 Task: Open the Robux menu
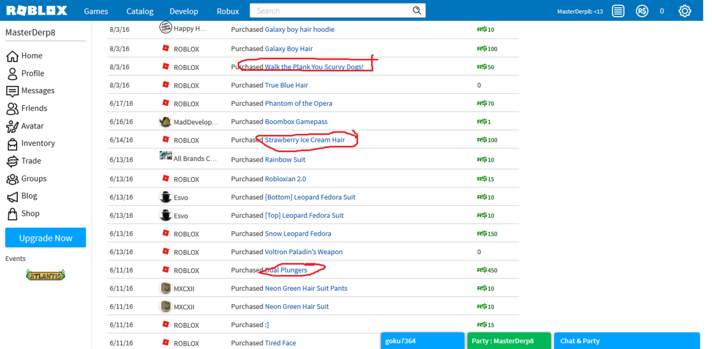[228, 11]
